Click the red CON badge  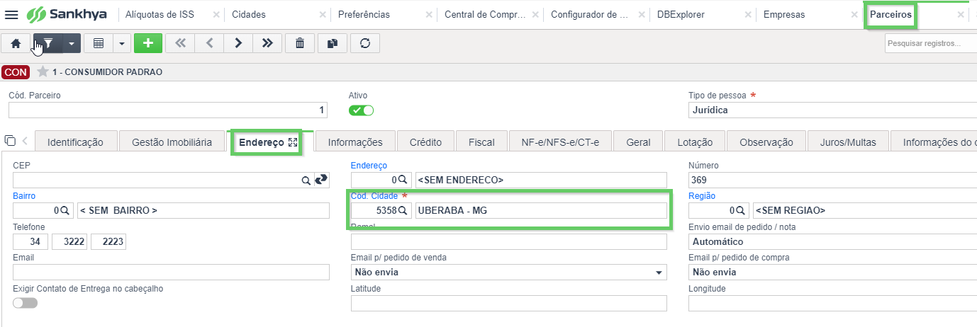[x=16, y=71]
